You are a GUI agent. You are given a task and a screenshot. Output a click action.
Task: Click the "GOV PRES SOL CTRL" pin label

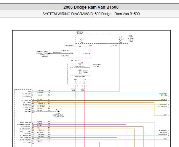click(x=24, y=124)
